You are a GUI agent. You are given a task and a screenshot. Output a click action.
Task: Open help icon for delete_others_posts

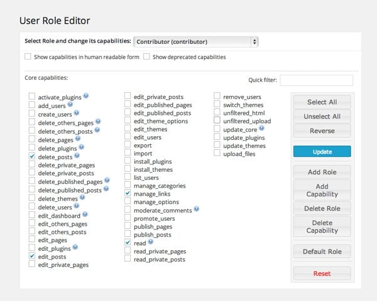coord(97,130)
